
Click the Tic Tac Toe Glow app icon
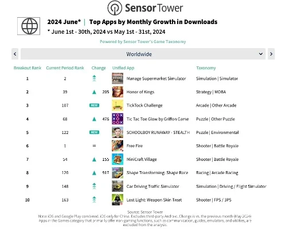pyautogui.click(x=117, y=119)
